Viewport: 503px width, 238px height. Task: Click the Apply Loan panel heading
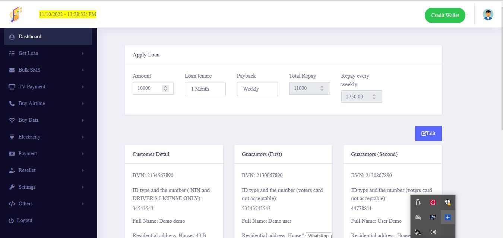click(x=146, y=55)
